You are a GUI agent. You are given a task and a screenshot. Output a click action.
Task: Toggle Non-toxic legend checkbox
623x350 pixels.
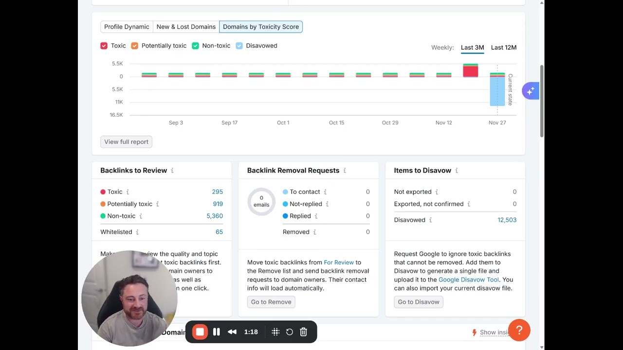click(195, 46)
